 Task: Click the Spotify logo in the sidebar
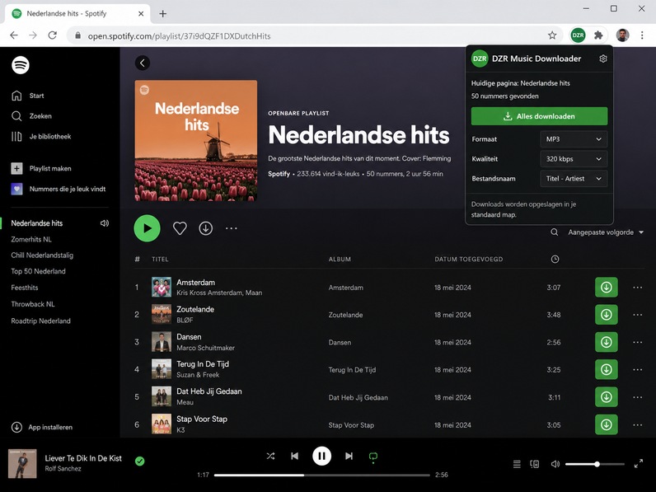20,65
